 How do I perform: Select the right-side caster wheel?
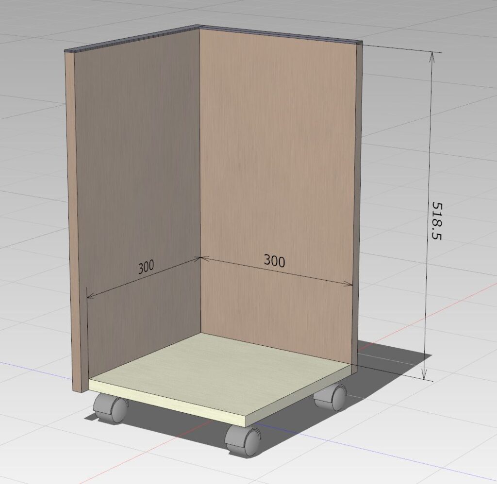331,398
